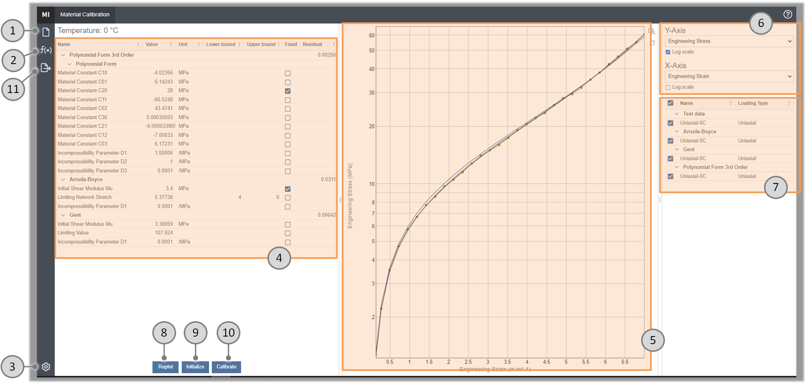
Task: Open column menu for Residual header
Action: click(334, 44)
